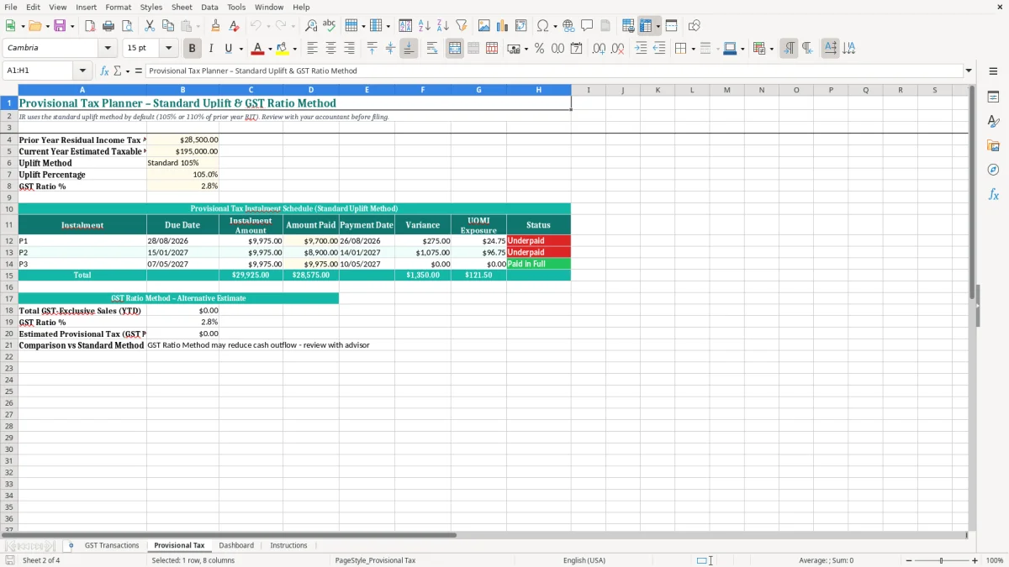Open the Data menu
Screen dimensions: 1009x567
209,7
